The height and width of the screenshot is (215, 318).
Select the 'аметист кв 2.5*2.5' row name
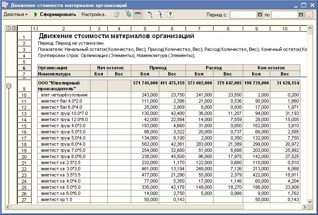64,162
